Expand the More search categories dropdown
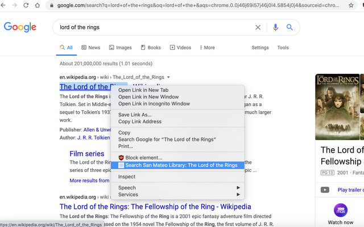 (x=206, y=48)
